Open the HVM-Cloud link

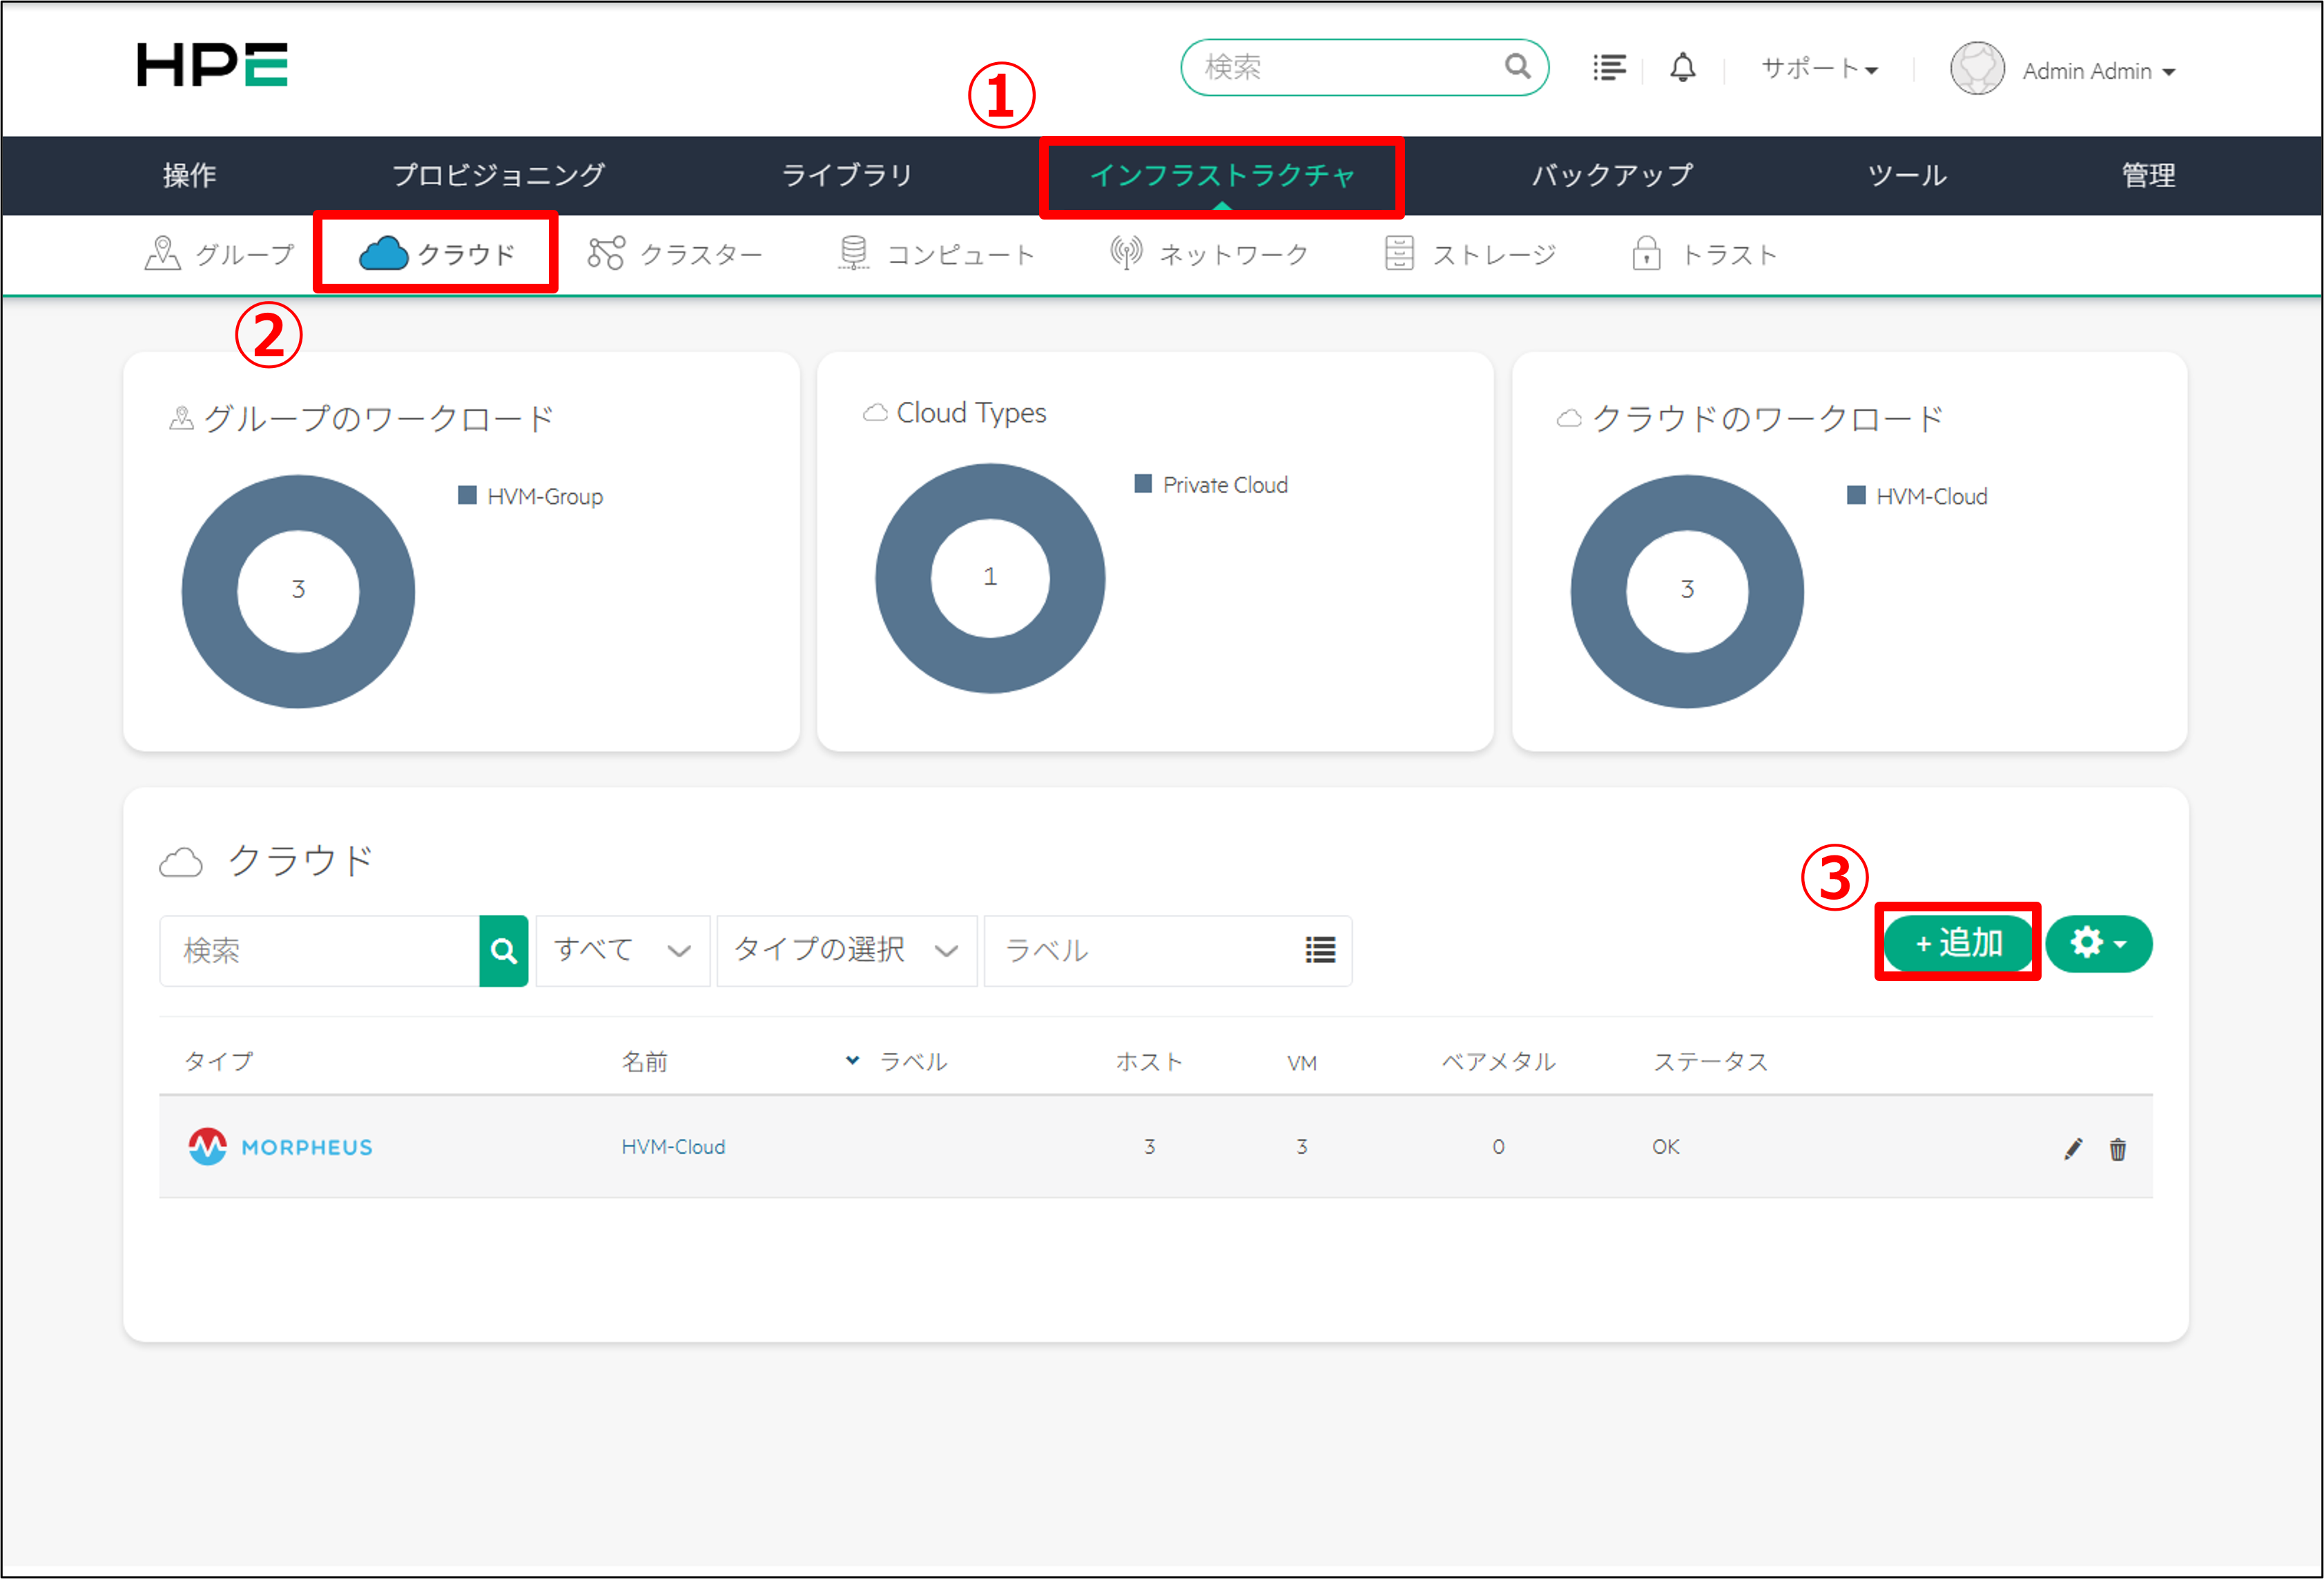point(673,1147)
